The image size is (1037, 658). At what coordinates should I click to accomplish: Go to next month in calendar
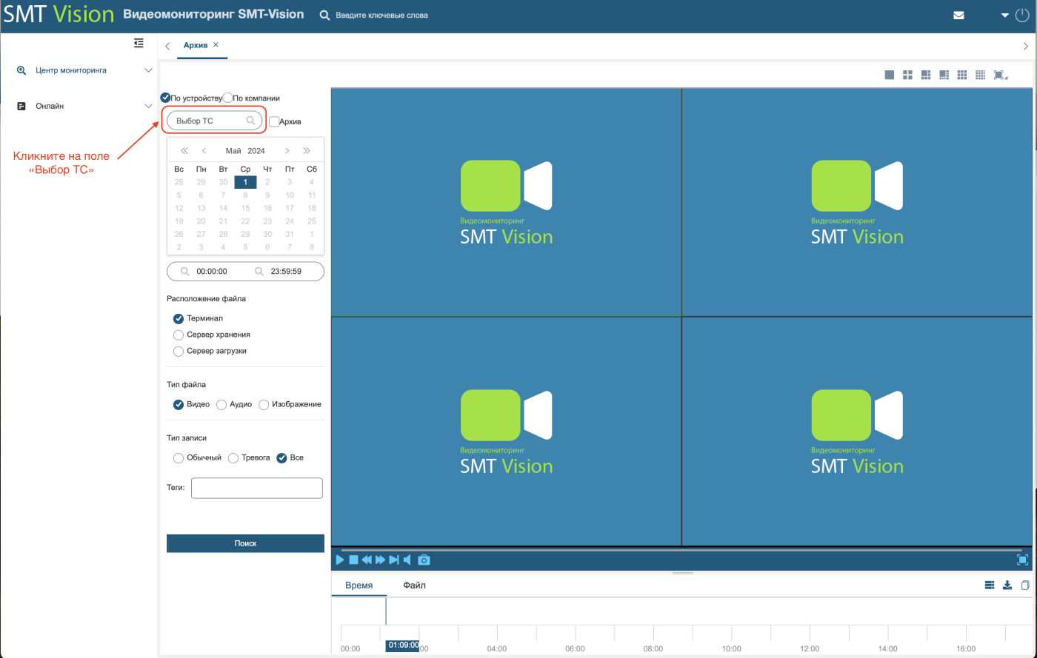[287, 151]
